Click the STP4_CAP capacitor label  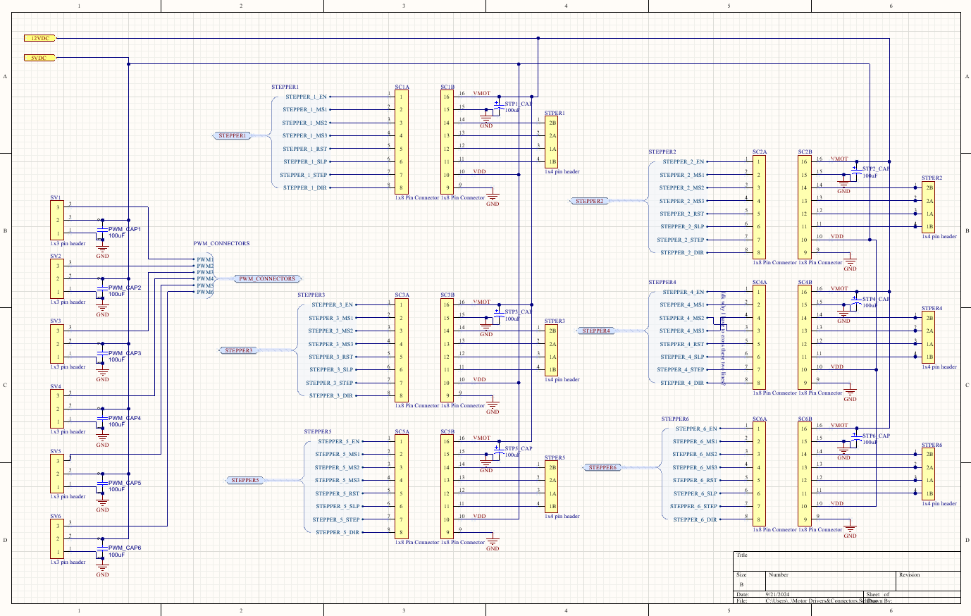click(876, 299)
